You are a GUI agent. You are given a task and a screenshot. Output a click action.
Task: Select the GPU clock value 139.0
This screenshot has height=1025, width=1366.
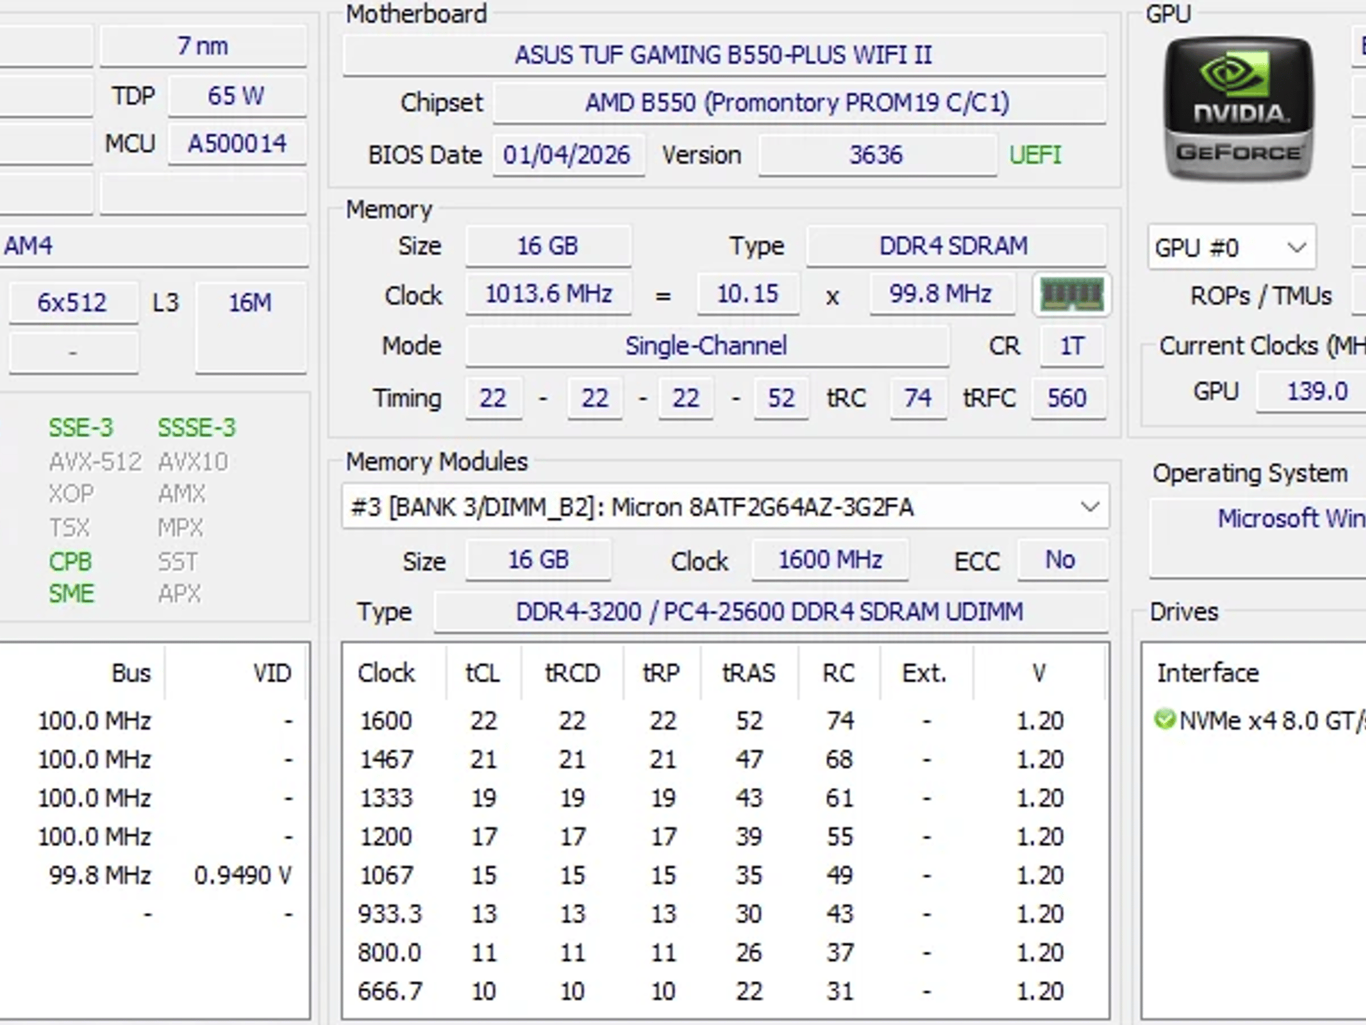[x=1312, y=391]
